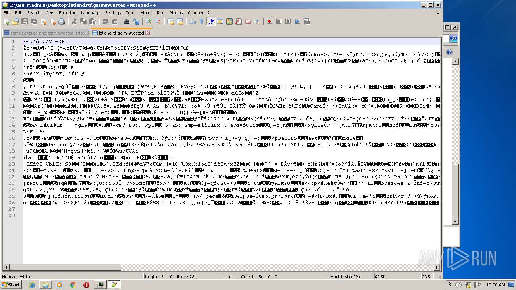Open the File menu
The height and width of the screenshot is (290, 516).
[x=7, y=13]
